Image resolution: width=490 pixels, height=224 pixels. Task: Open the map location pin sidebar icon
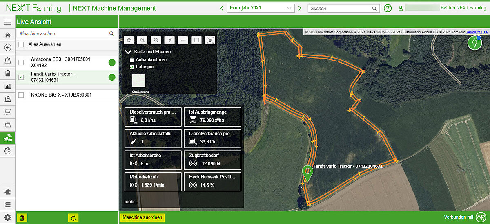point(7,99)
